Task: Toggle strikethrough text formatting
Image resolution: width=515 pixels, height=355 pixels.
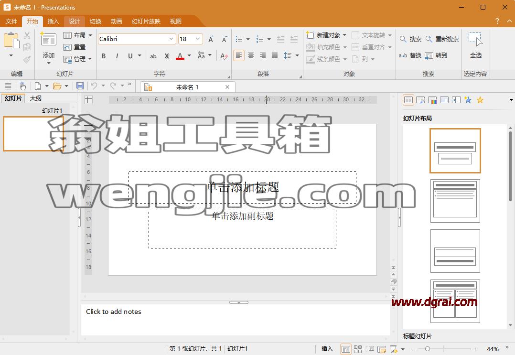Action: pyautogui.click(x=153, y=56)
